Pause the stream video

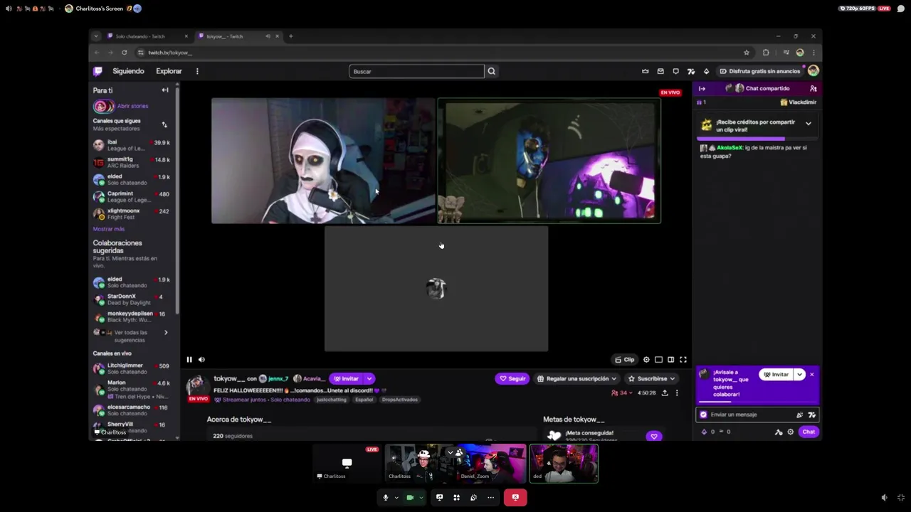click(x=189, y=360)
